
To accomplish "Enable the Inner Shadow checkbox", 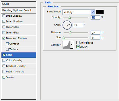I will (x=4, y=21).
